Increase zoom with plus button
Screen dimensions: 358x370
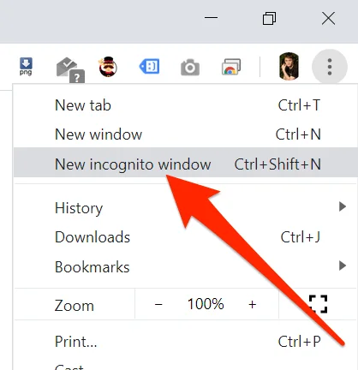(x=253, y=304)
